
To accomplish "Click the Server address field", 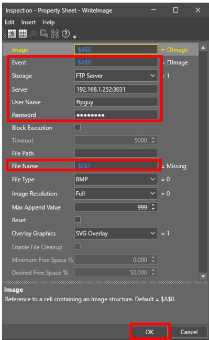I will pos(116,89).
